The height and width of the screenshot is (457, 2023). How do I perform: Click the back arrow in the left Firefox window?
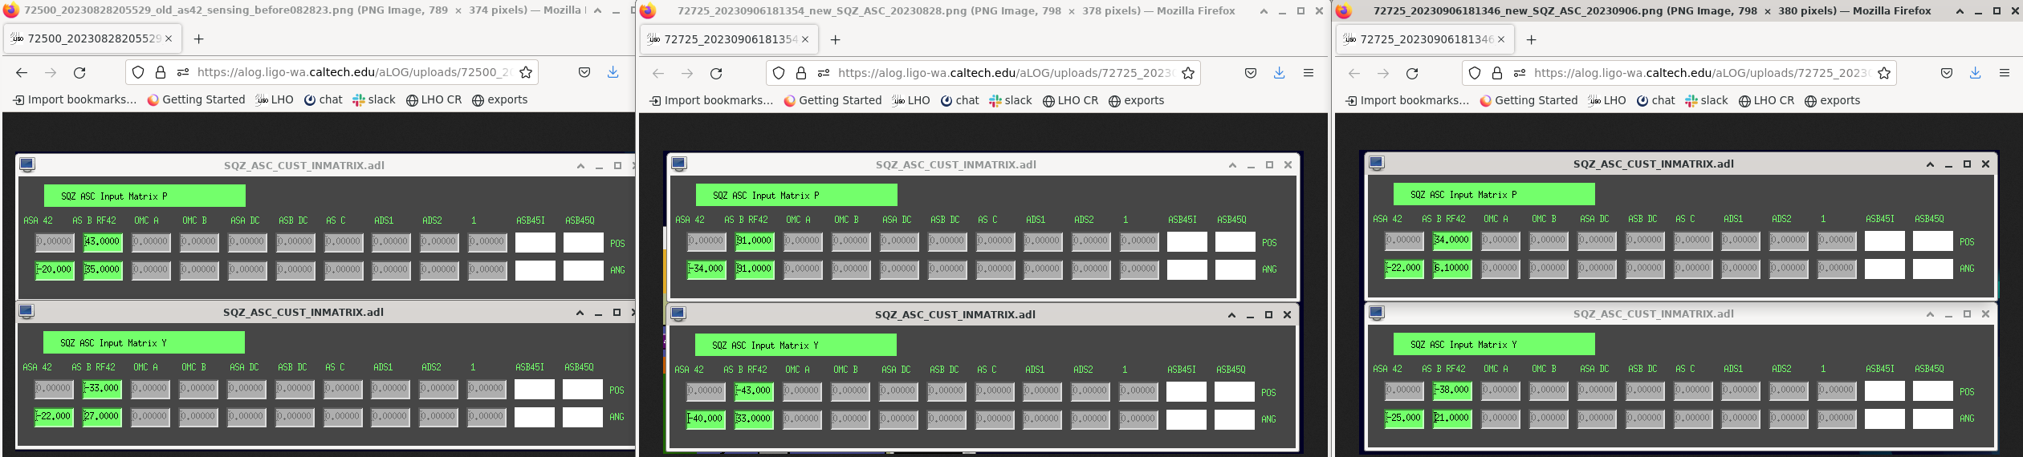[x=22, y=73]
